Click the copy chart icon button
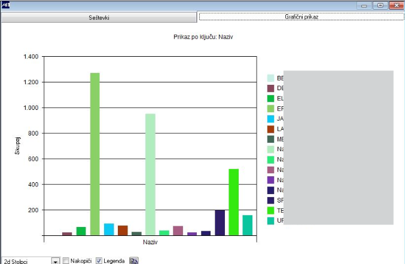This screenshot has height=264, width=405. pyautogui.click(x=134, y=261)
